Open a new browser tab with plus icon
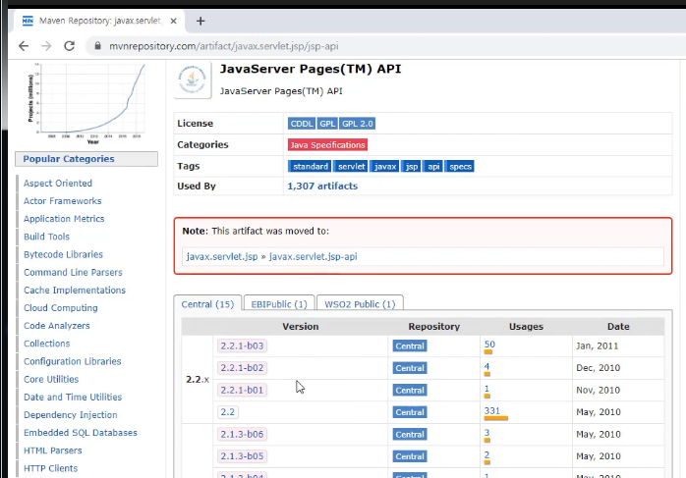The height and width of the screenshot is (478, 686). (x=200, y=21)
